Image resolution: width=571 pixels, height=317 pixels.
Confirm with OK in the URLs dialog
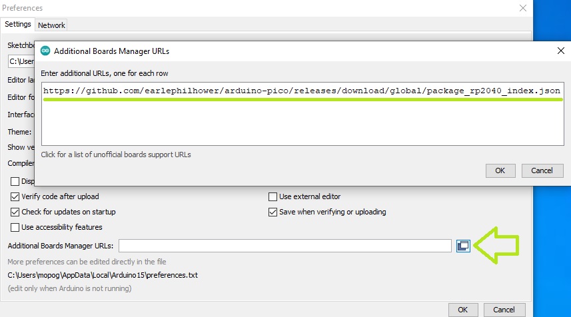tap(500, 170)
